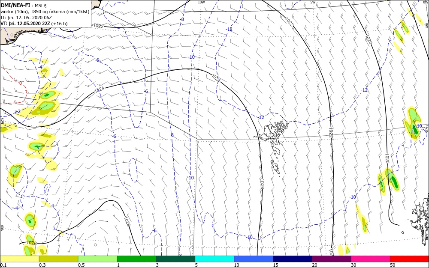Pick the cyan 5–10 legend swatch
The image size is (429, 268).
(x=214, y=259)
